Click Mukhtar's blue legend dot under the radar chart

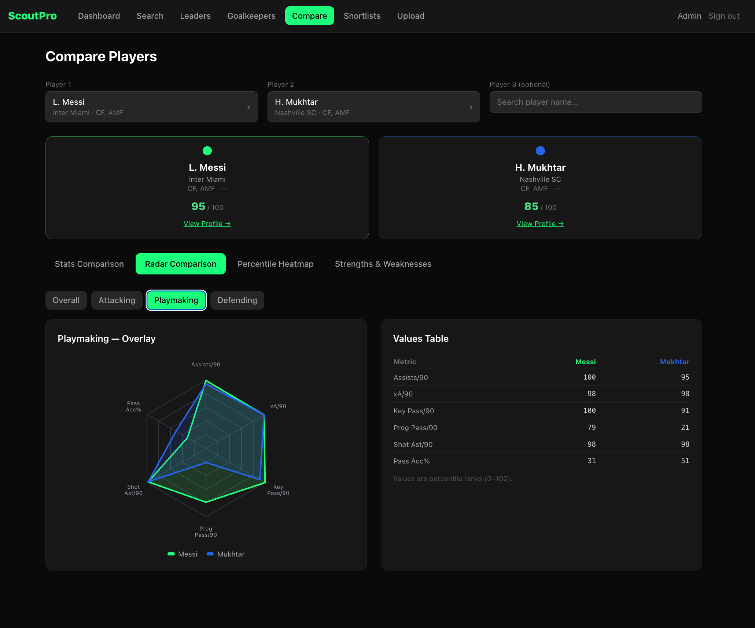210,554
